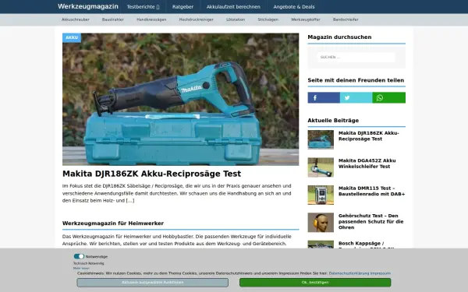Open the Bandschleifer category
468x292 pixels.
[346, 19]
